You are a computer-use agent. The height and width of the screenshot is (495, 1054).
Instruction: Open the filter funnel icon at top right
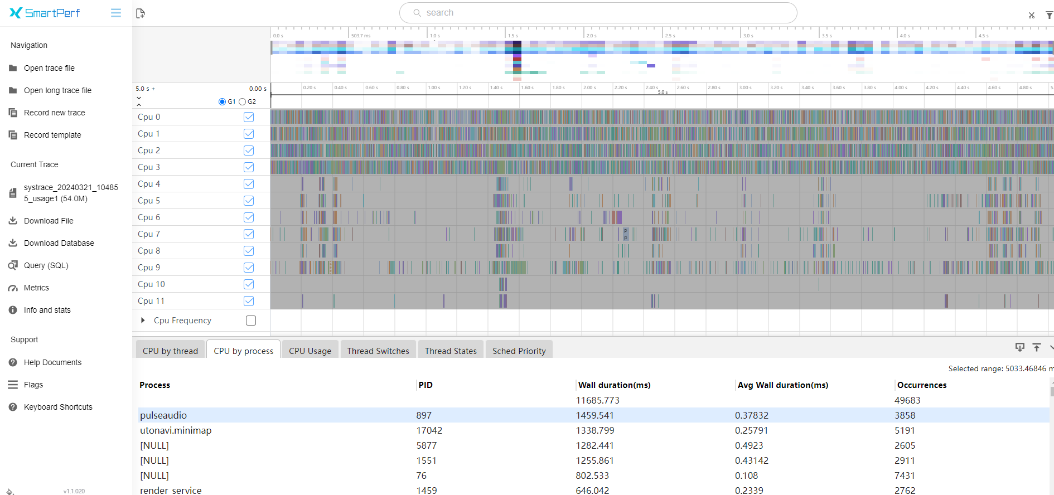point(1049,15)
